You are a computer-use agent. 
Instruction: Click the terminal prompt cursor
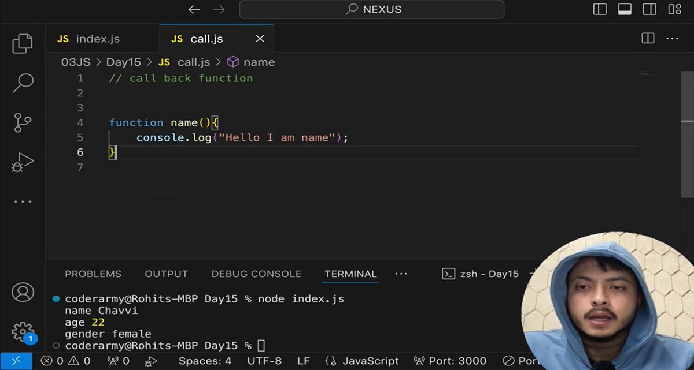tap(261, 345)
